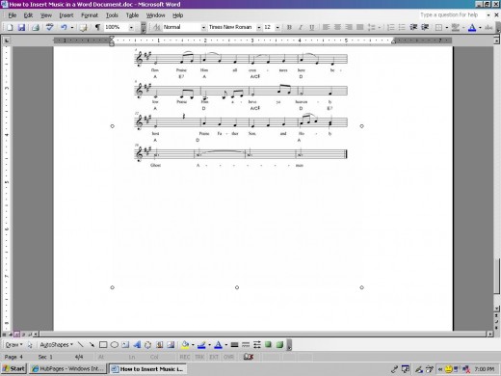Open the Insert menu

[66, 15]
